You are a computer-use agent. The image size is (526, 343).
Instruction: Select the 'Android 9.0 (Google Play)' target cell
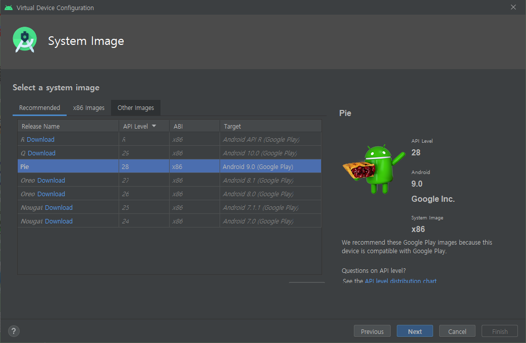pyautogui.click(x=271, y=166)
